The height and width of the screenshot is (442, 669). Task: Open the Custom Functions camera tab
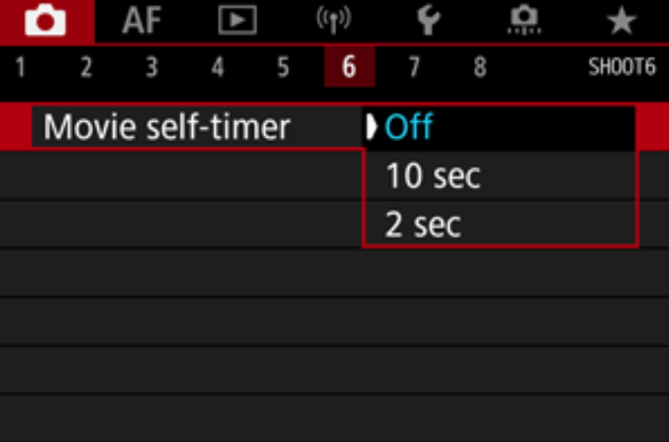click(x=524, y=21)
